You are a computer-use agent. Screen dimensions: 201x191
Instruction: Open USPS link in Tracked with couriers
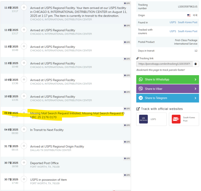point(173,31)
